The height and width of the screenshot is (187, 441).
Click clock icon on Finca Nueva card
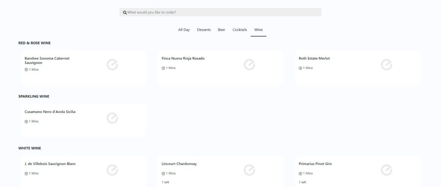(x=163, y=68)
